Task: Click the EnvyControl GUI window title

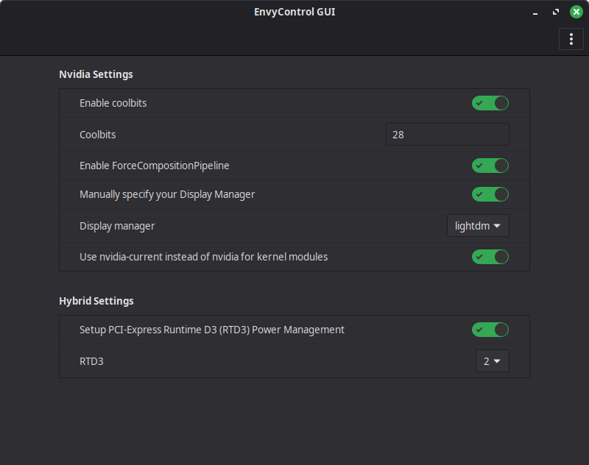Action: coord(294,12)
